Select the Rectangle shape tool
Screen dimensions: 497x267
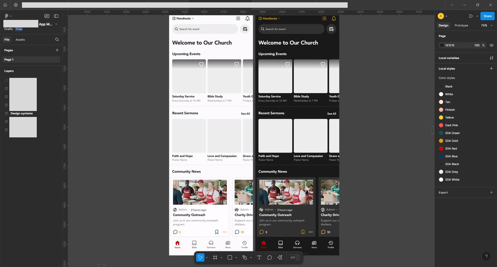[x=230, y=257]
